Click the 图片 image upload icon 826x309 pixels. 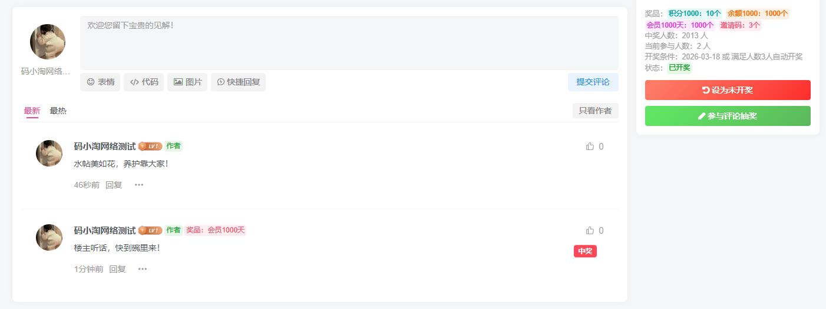[178, 82]
